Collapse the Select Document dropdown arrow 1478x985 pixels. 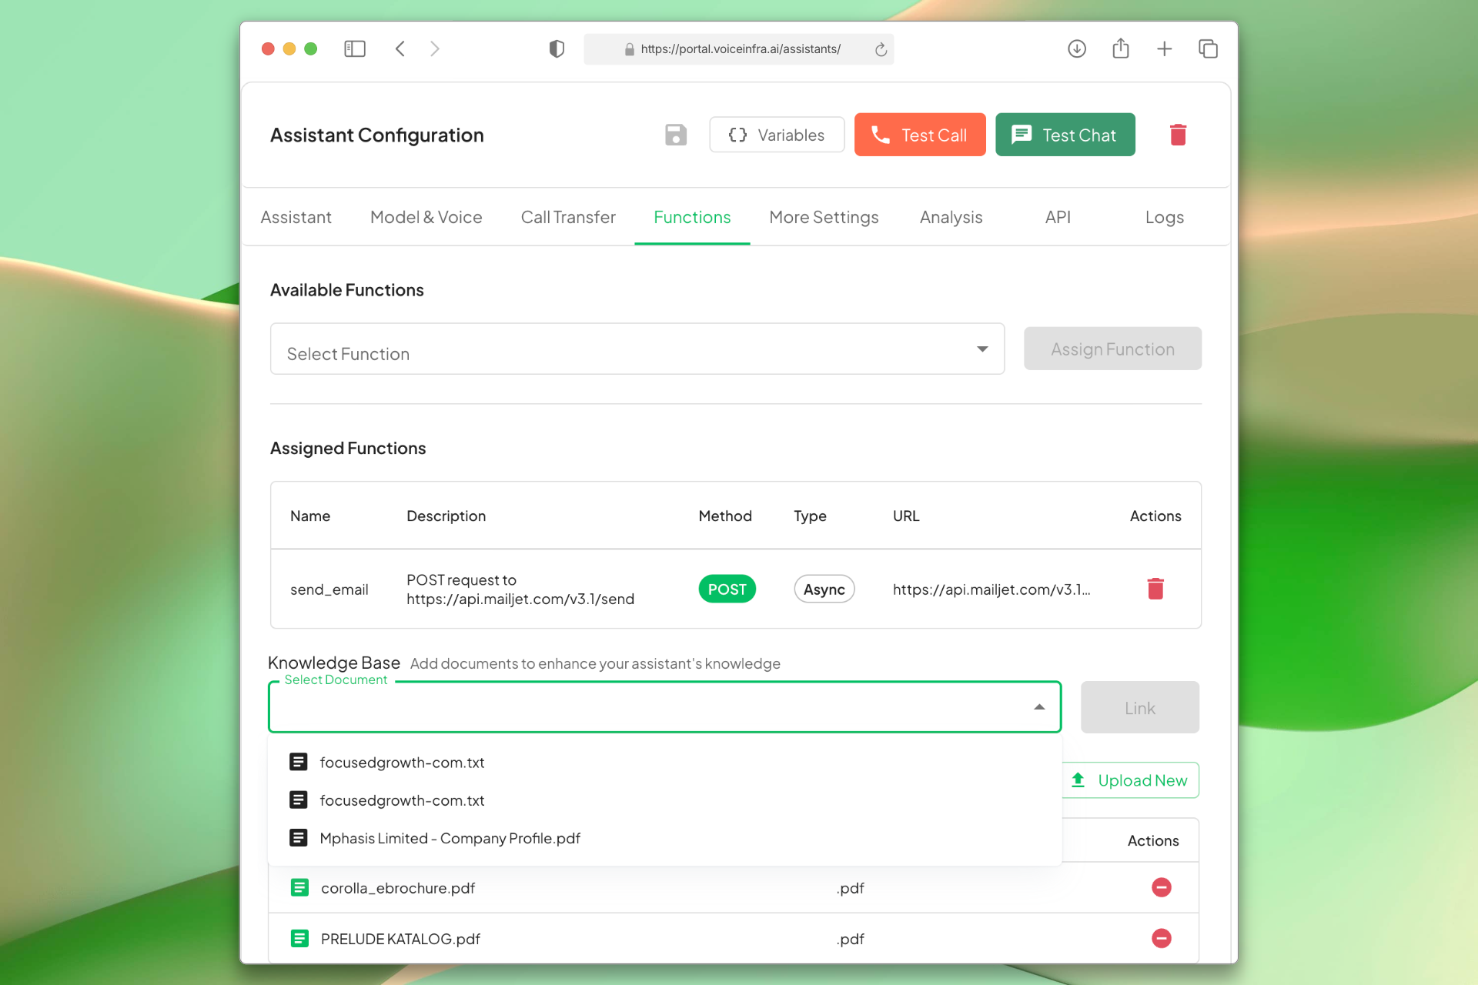point(1038,706)
